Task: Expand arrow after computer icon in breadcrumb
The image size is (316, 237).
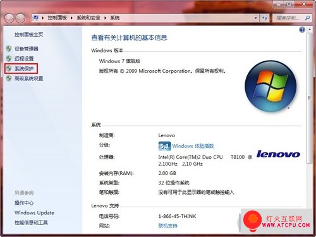Action: pos(43,18)
